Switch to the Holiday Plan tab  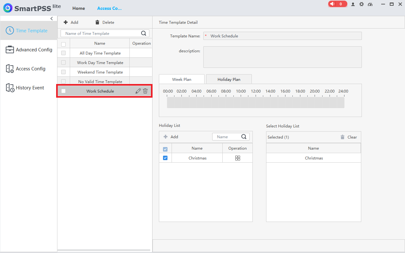click(x=229, y=79)
